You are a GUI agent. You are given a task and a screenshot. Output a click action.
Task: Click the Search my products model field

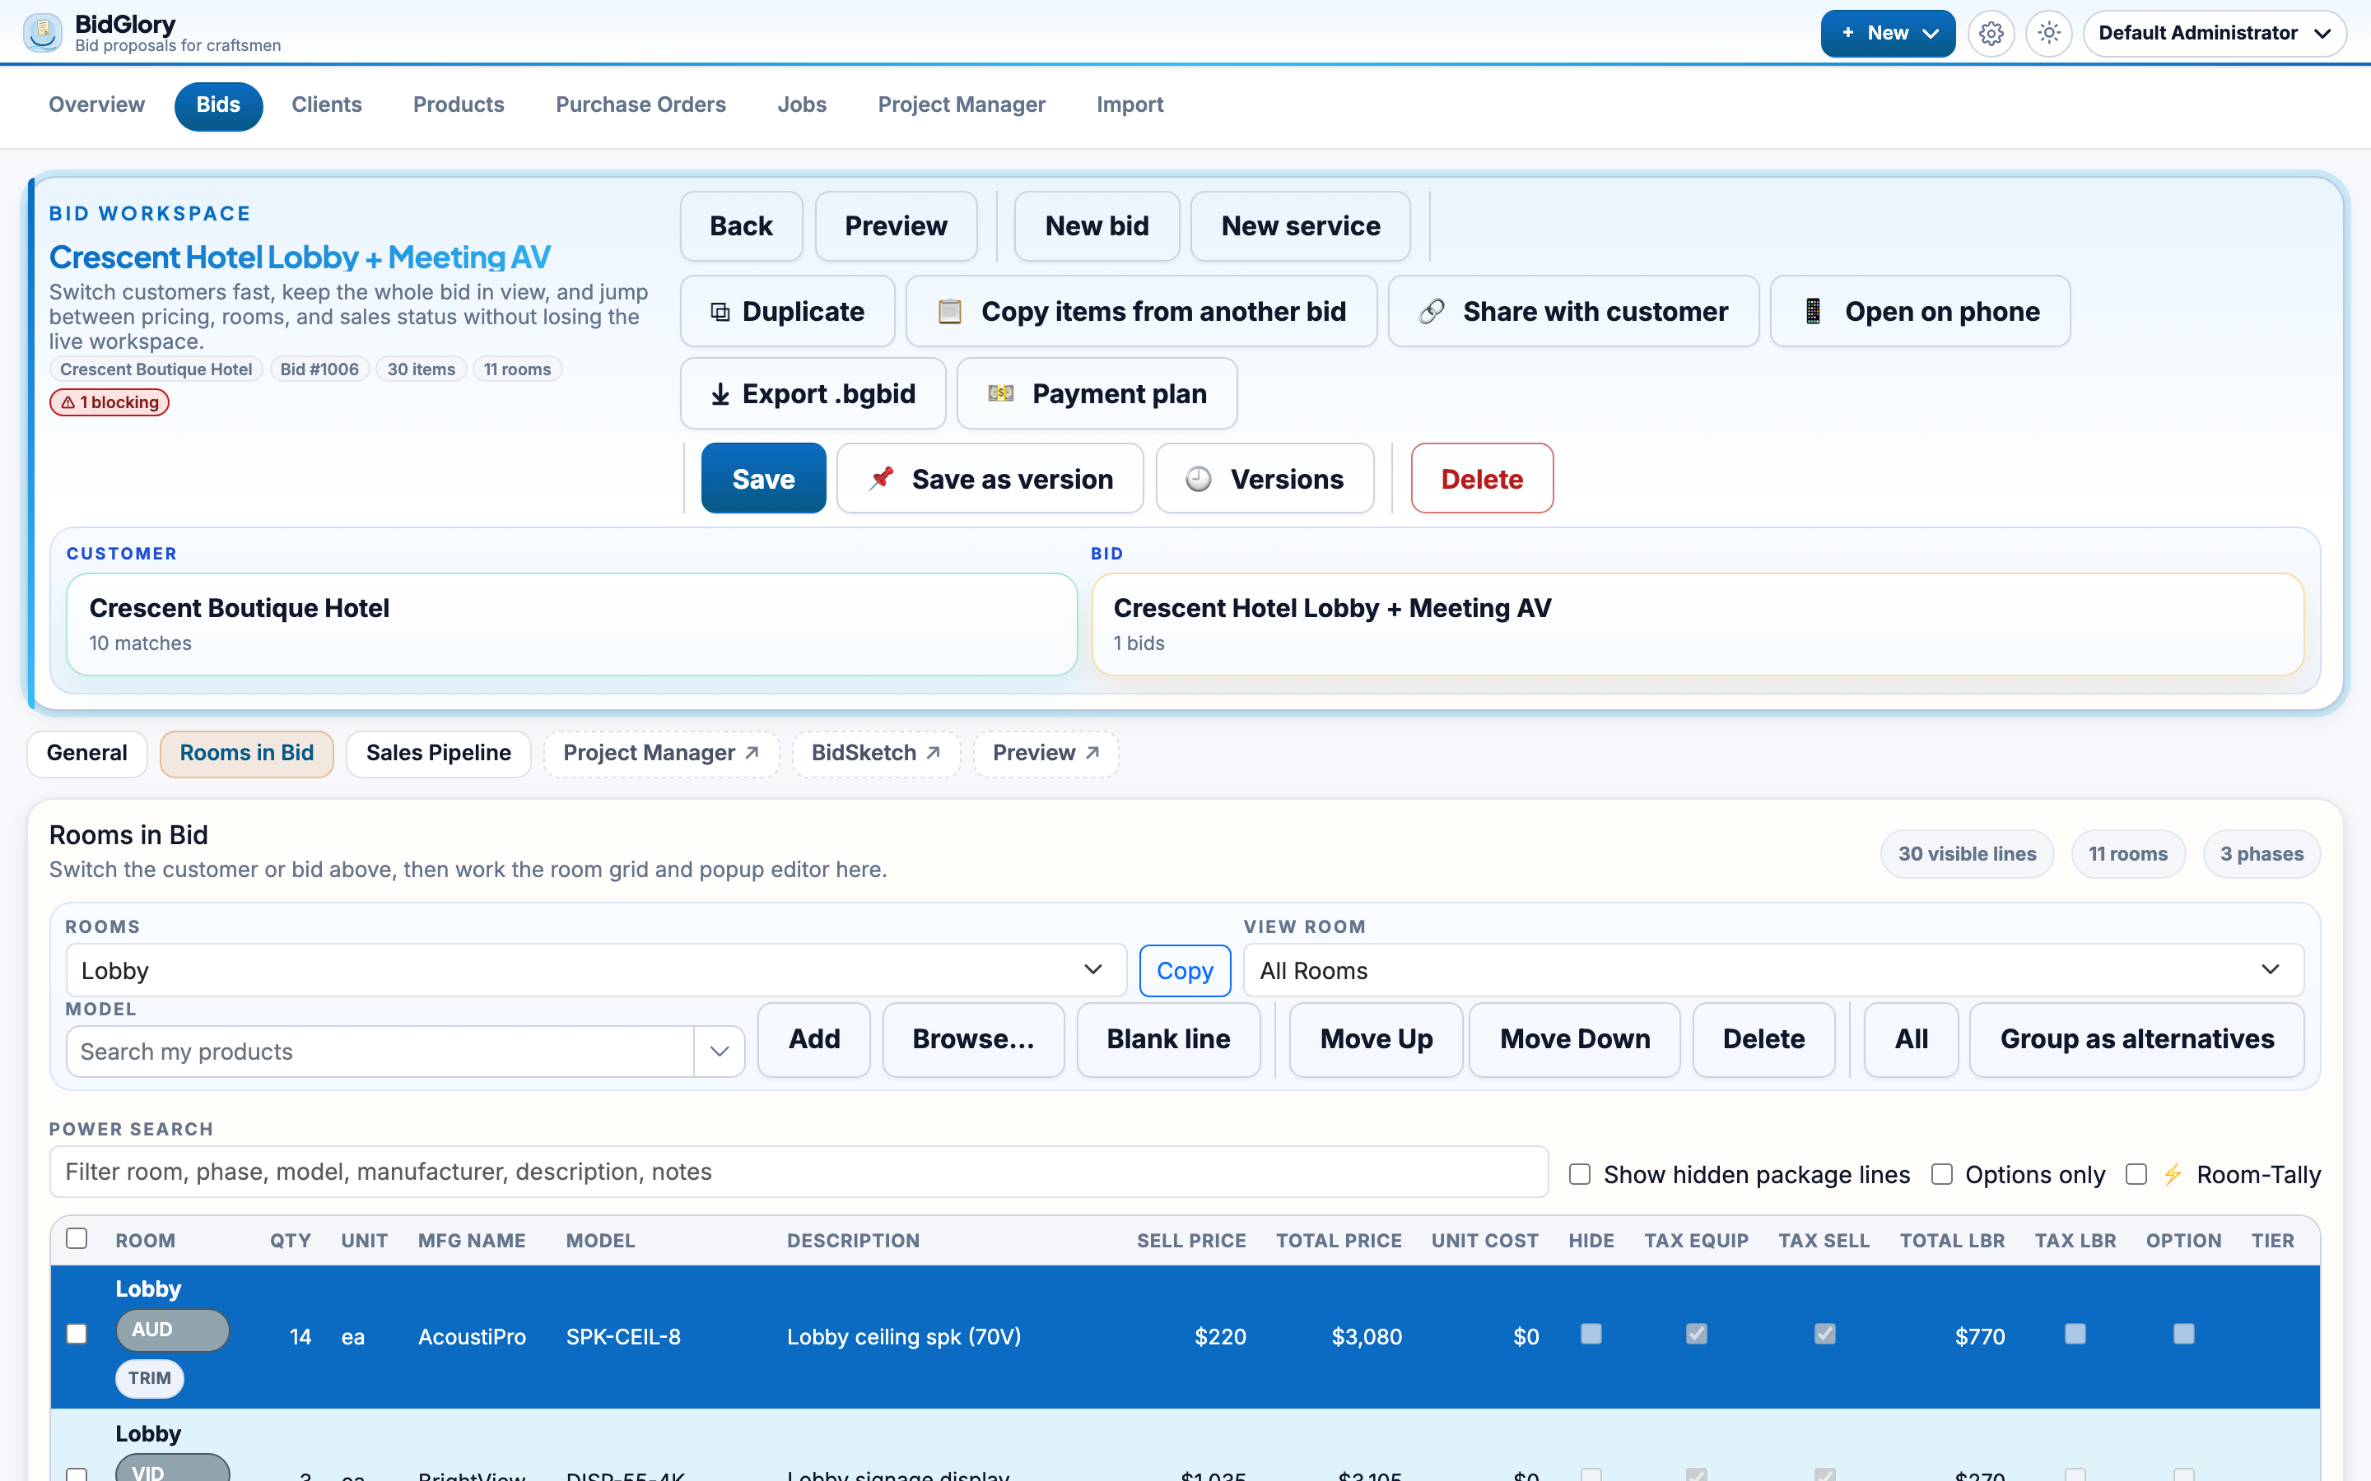(x=380, y=1051)
